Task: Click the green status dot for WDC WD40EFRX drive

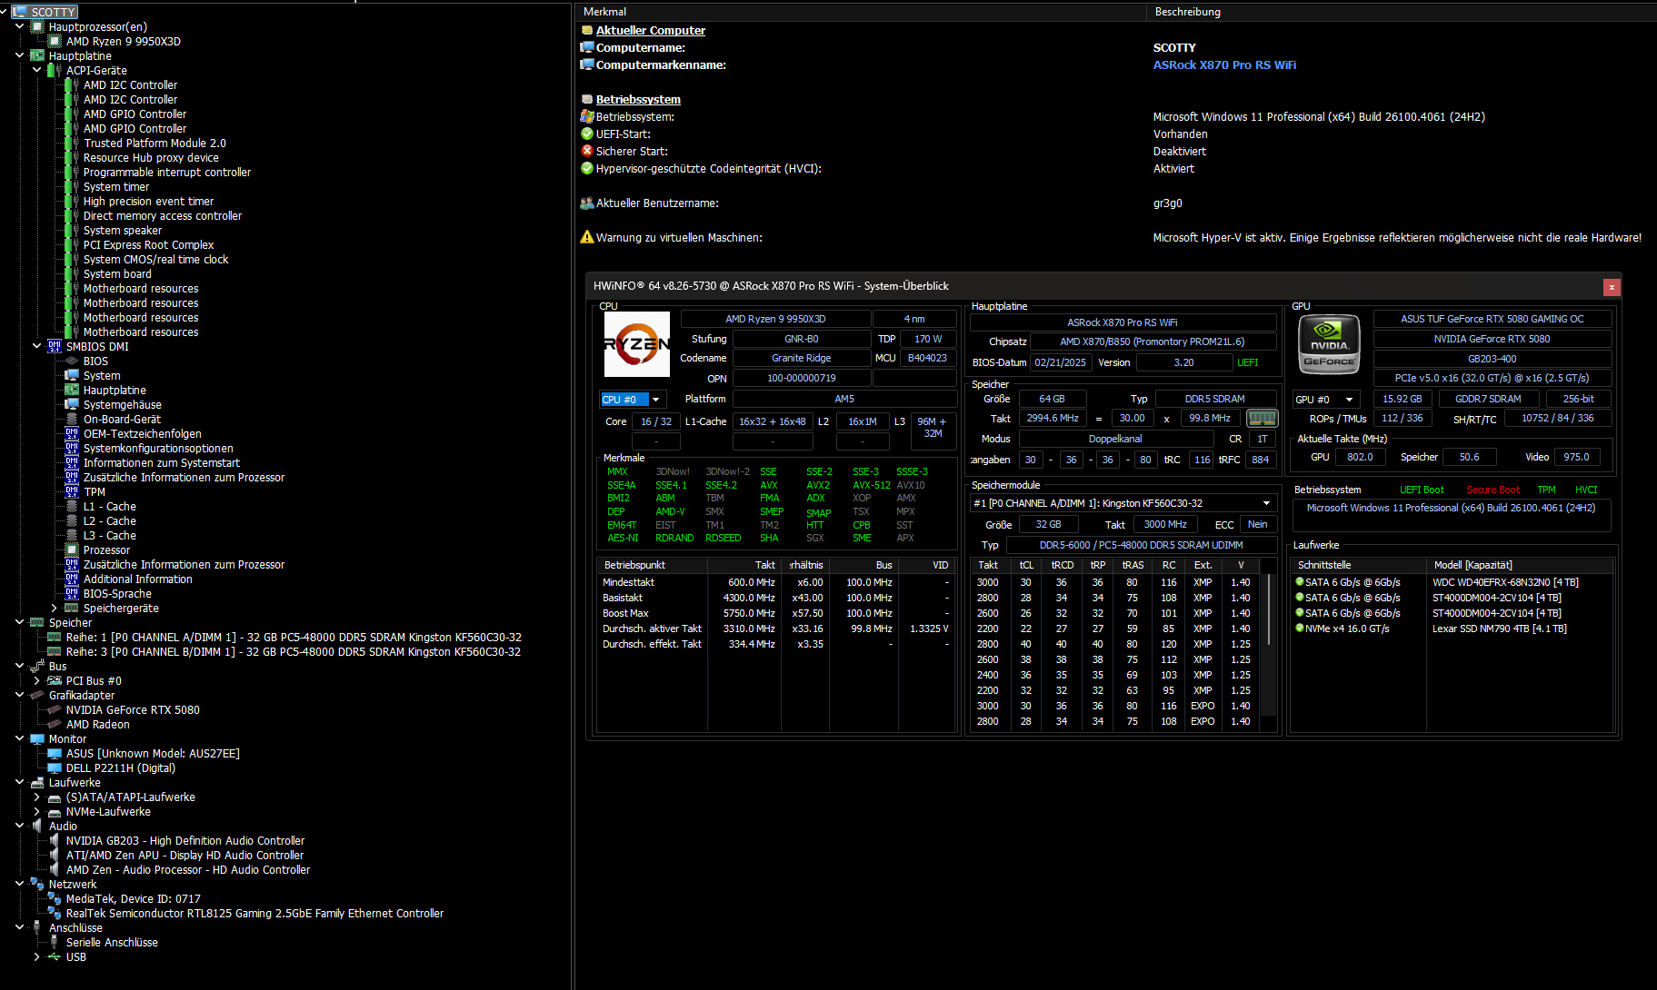Action: tap(1300, 582)
